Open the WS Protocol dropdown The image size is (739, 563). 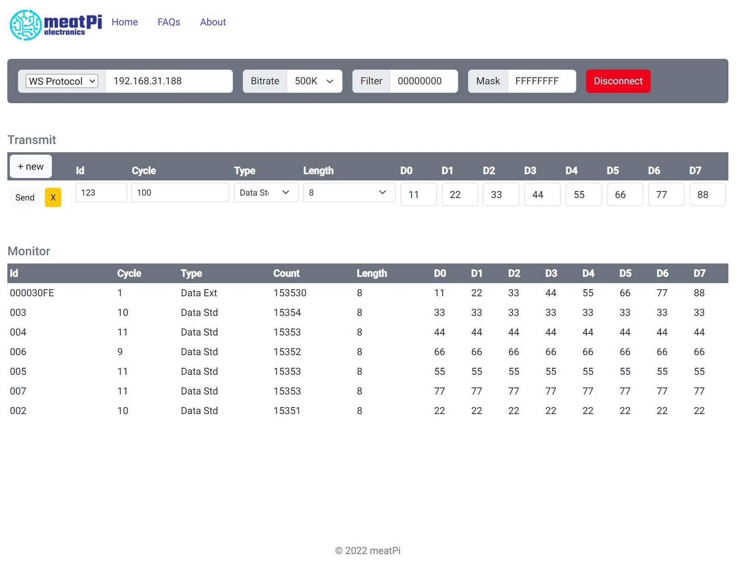click(x=62, y=81)
